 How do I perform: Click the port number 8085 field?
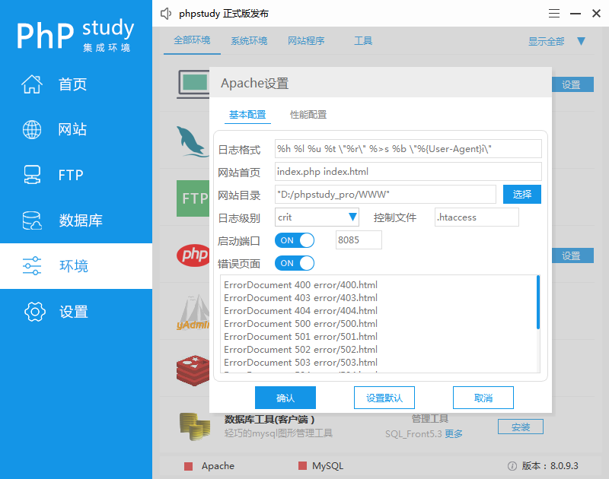[x=359, y=240]
